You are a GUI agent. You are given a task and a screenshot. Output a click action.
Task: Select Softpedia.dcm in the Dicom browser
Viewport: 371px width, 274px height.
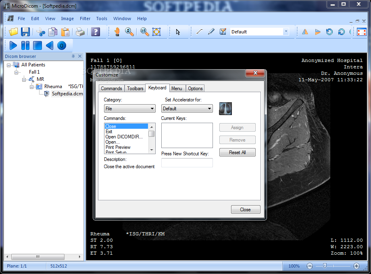pyautogui.click(x=67, y=94)
